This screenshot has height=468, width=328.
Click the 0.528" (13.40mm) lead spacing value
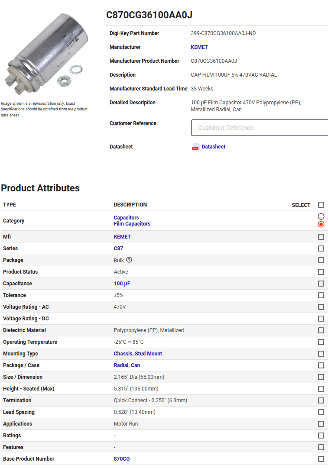click(x=134, y=412)
